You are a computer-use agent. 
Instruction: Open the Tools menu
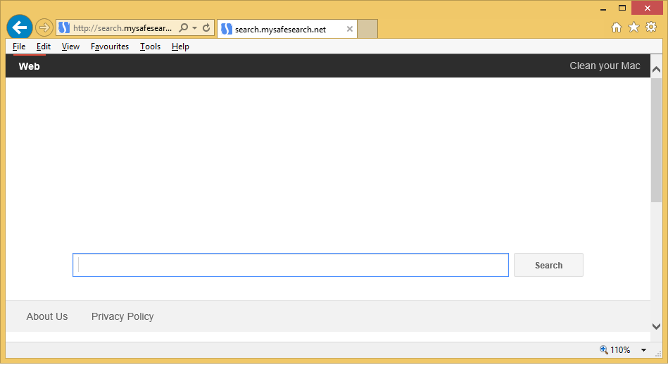tap(150, 46)
